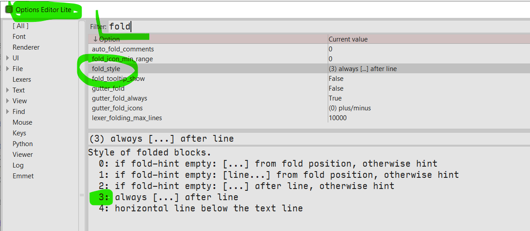Expand the File category arrow

8,69
